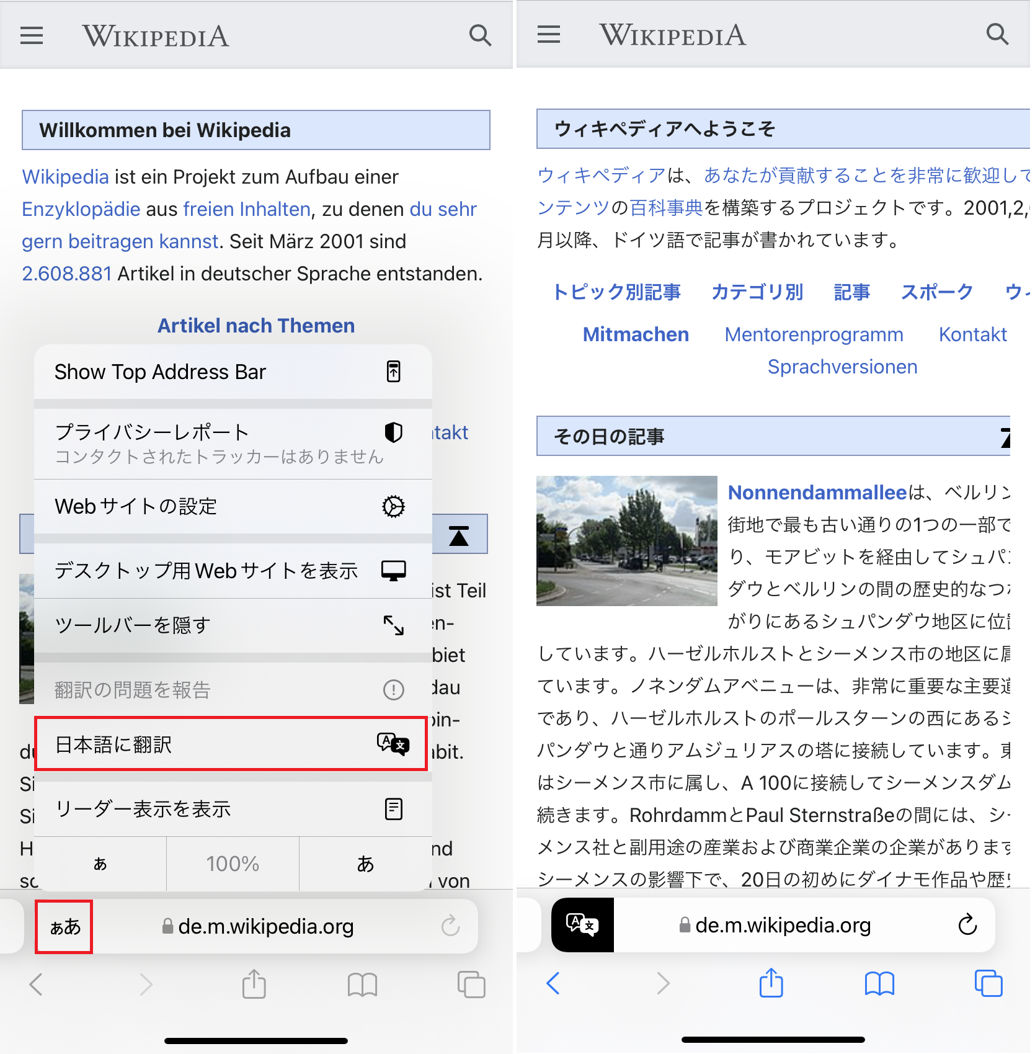
Task: Open the ウィキペディア link in Japanese intro
Action: point(602,176)
